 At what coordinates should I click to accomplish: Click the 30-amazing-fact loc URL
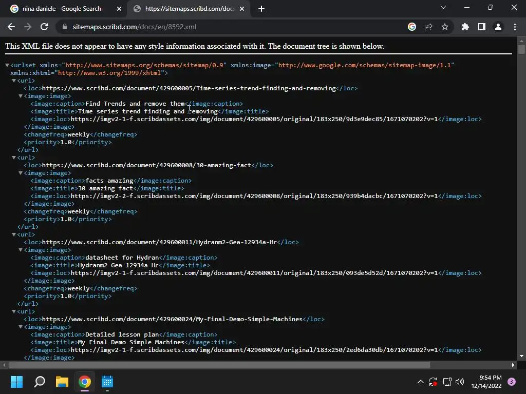tap(146, 165)
